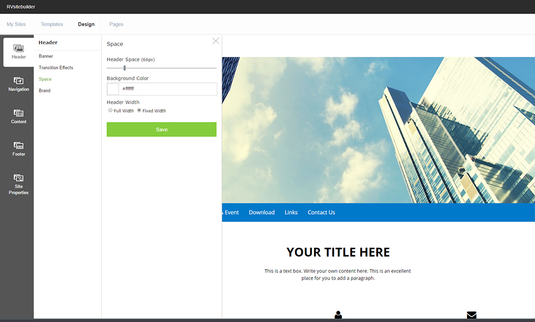
Task: Click the green Save button
Action: pyautogui.click(x=162, y=129)
